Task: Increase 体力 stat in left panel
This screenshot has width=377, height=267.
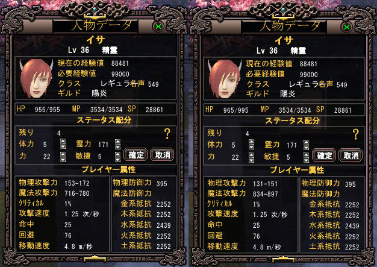Action: tap(63, 142)
